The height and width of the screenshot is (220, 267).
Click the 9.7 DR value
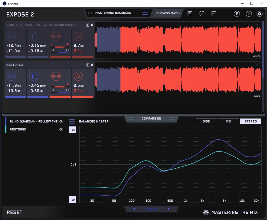(79, 45)
